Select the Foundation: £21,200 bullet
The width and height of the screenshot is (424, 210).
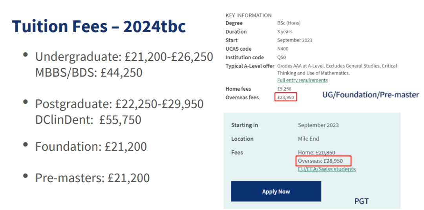91,146
